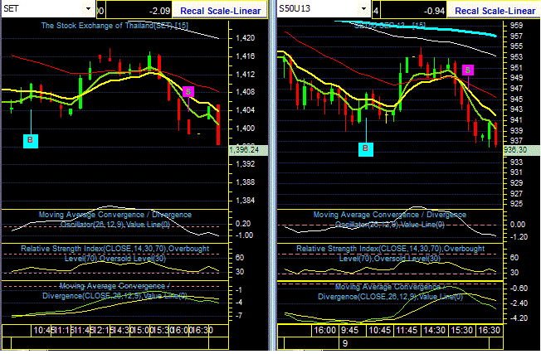Click S50U13 MACD(CLOSE,26,12,9) panel title
The width and height of the screenshot is (541, 354).
tap(390, 292)
